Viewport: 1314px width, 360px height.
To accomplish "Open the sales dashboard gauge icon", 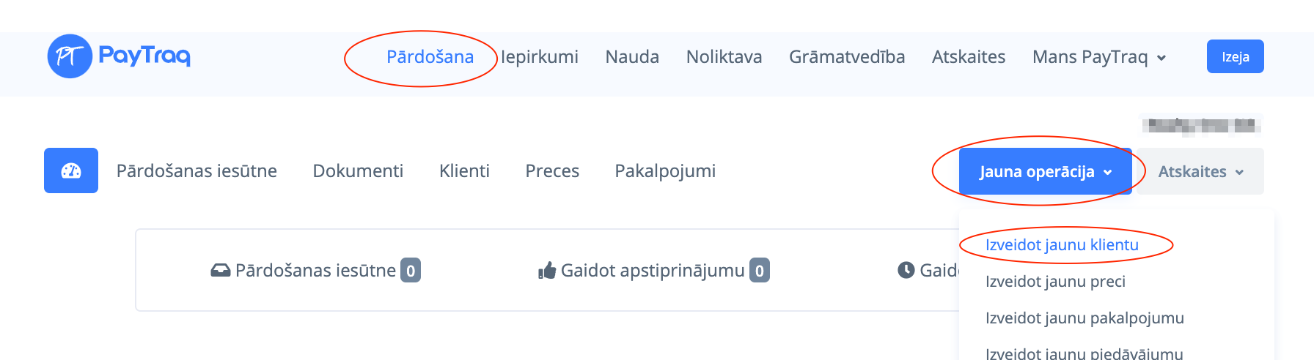I will pos(71,170).
